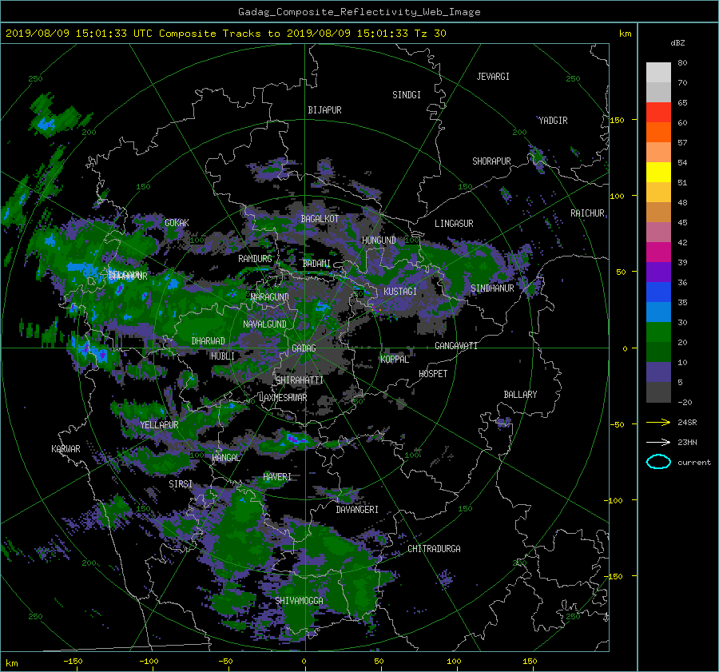Click the 'KOPPAL' city label
The image size is (719, 672).
click(395, 360)
